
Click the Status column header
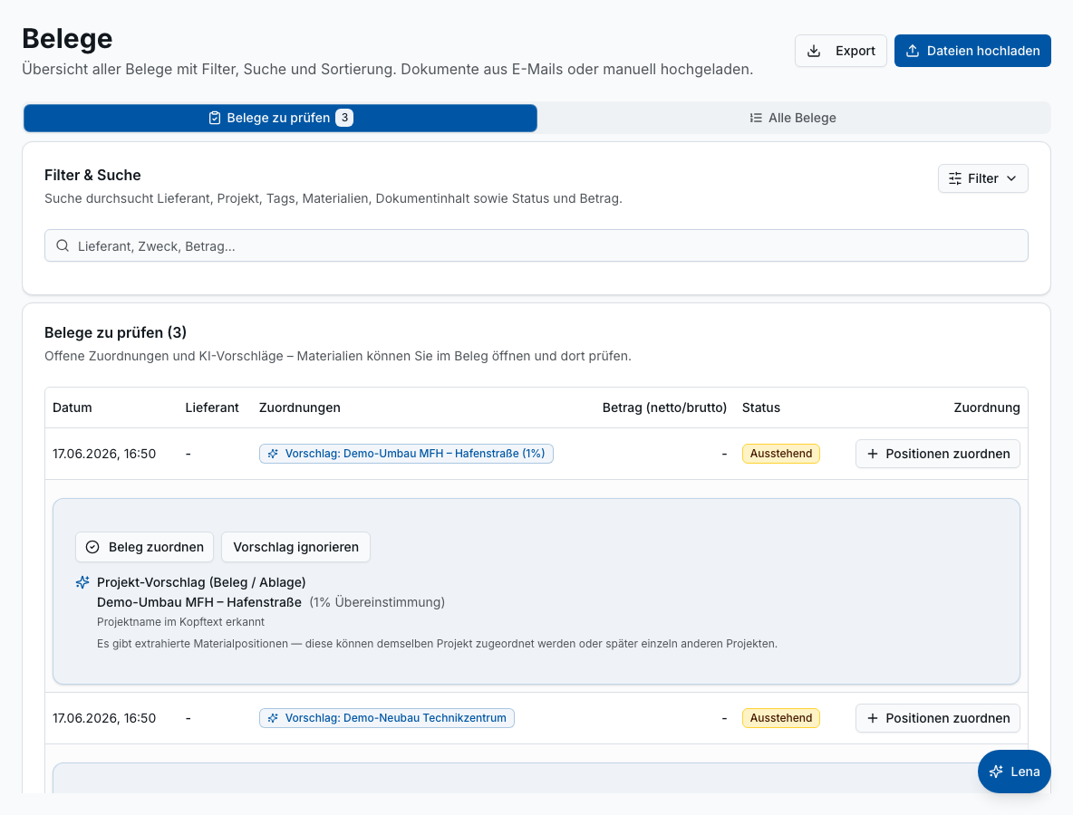tap(761, 407)
